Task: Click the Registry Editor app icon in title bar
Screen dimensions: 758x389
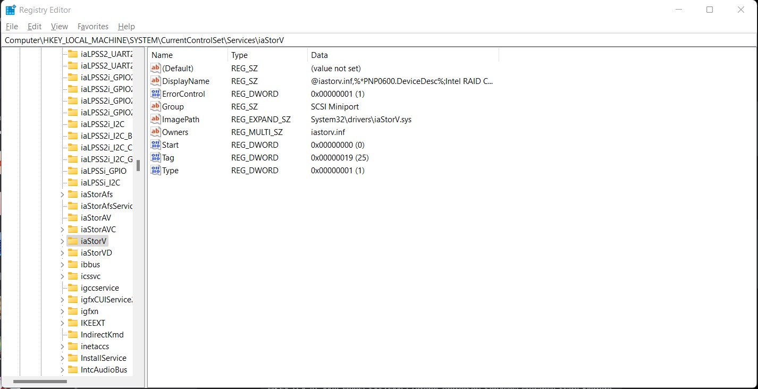Action: [11, 10]
